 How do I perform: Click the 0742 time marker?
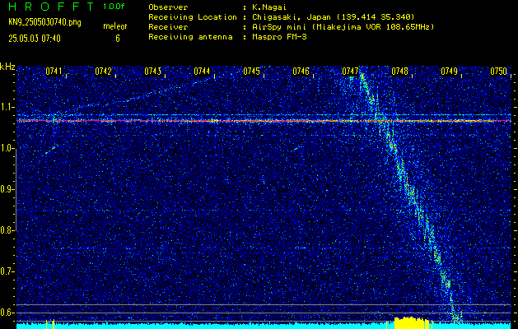pos(103,71)
